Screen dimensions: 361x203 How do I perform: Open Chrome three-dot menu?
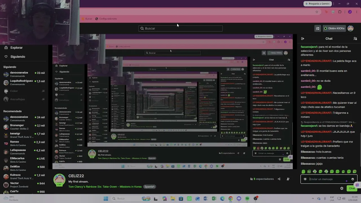pos(356,12)
